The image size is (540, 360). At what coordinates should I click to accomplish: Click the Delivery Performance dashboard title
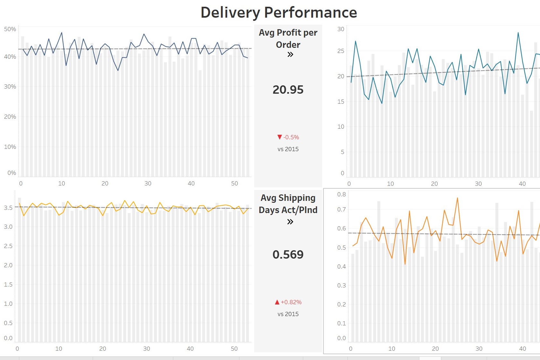279,13
